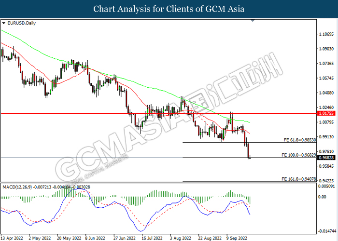Click the 0.005091 MACD axis value
This screenshot has width=338, height=241.
pyautogui.click(x=326, y=186)
